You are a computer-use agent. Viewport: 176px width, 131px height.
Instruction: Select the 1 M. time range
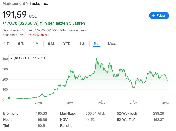(36, 44)
